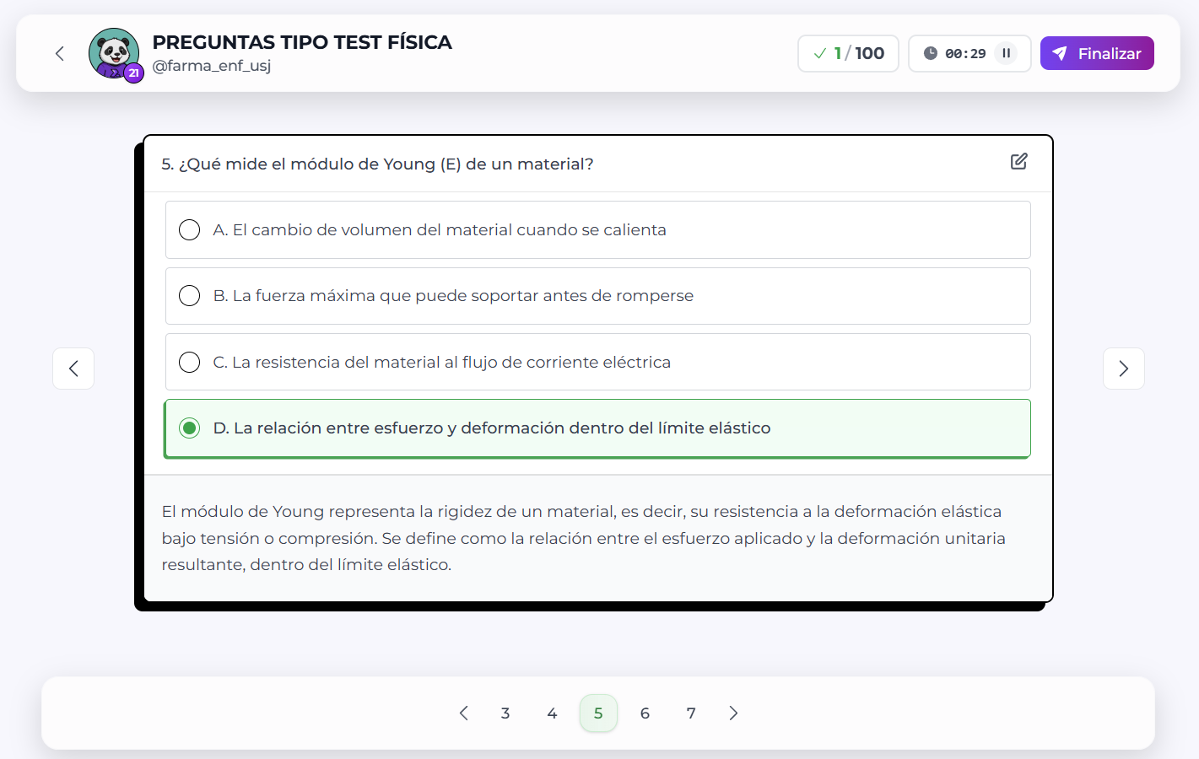This screenshot has width=1199, height=759.
Task: Switch to question 3 in pagination
Action: [x=505, y=713]
